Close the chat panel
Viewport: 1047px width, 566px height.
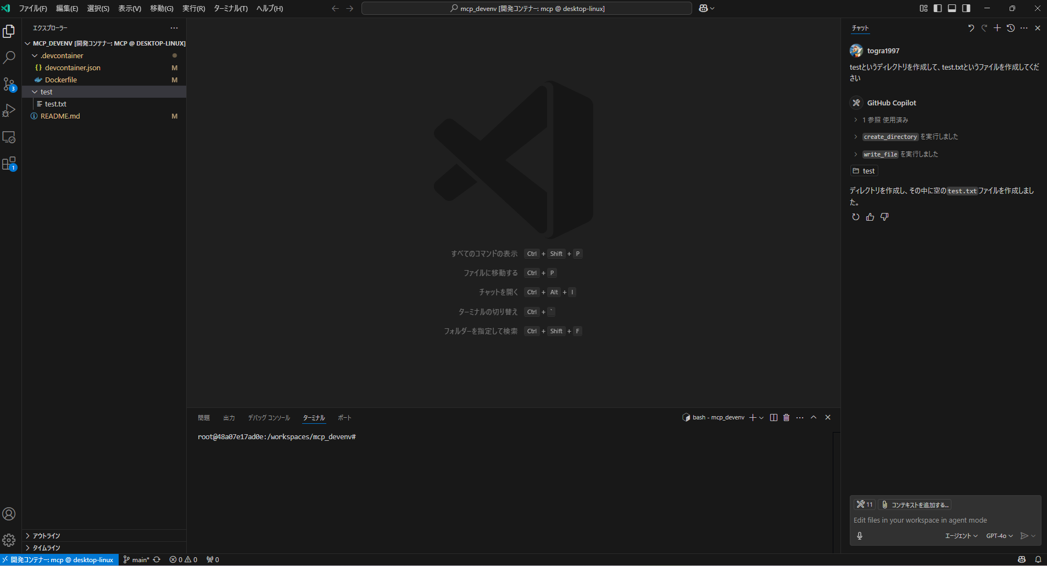click(1038, 28)
